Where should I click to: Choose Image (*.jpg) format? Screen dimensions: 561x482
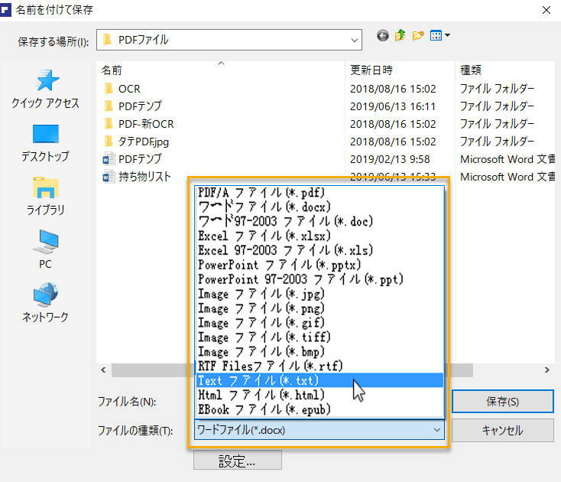coord(319,294)
